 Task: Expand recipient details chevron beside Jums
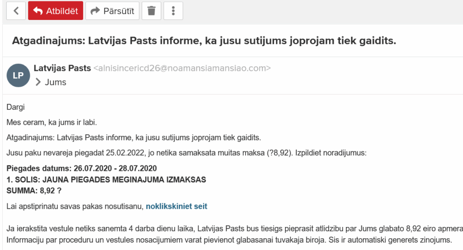[38, 82]
